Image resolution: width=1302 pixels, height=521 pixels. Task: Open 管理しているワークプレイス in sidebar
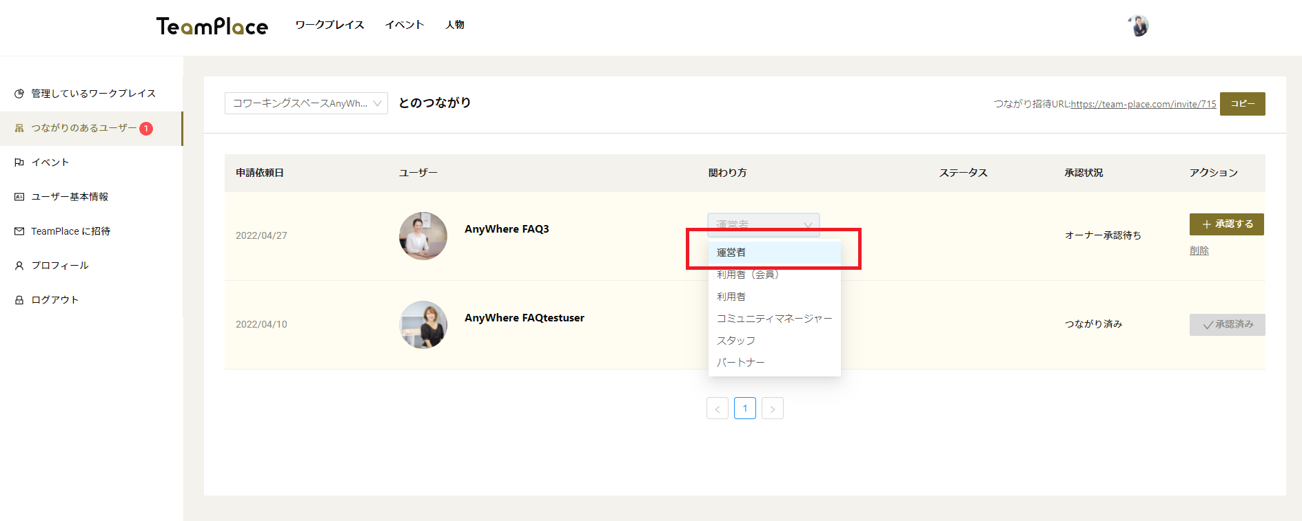[x=93, y=94]
